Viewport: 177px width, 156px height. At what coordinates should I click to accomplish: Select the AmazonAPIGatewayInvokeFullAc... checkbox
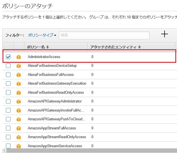pos(8,110)
